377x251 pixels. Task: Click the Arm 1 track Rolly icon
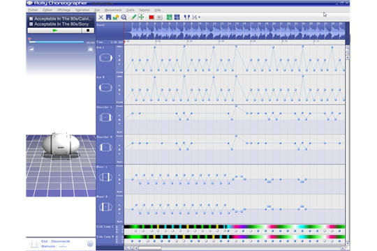tap(105, 58)
